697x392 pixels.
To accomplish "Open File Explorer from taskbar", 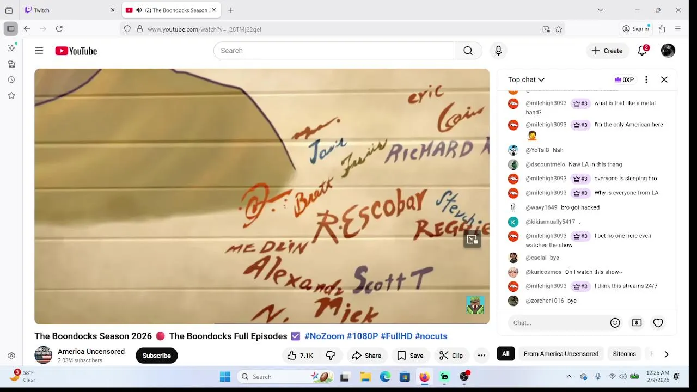I will 365,377.
